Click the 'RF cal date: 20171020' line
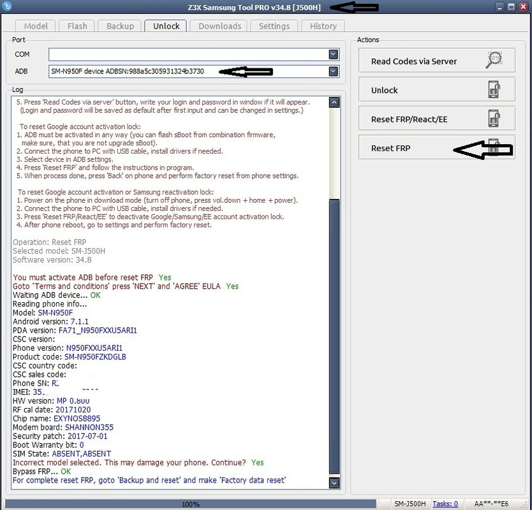The image size is (532, 510). pyautogui.click(x=52, y=410)
